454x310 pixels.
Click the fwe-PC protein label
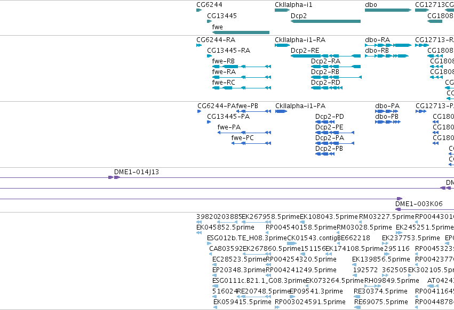242,138
